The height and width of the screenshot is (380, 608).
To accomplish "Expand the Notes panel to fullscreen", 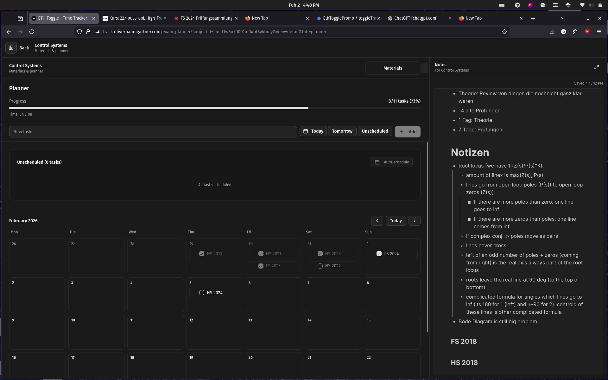I will [x=596, y=67].
